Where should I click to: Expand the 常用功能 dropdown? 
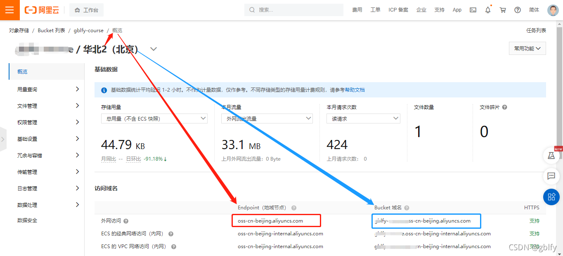click(x=527, y=48)
